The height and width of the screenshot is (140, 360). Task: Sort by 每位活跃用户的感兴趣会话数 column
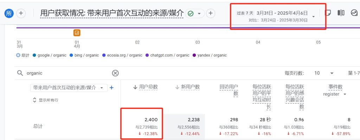click(295, 97)
